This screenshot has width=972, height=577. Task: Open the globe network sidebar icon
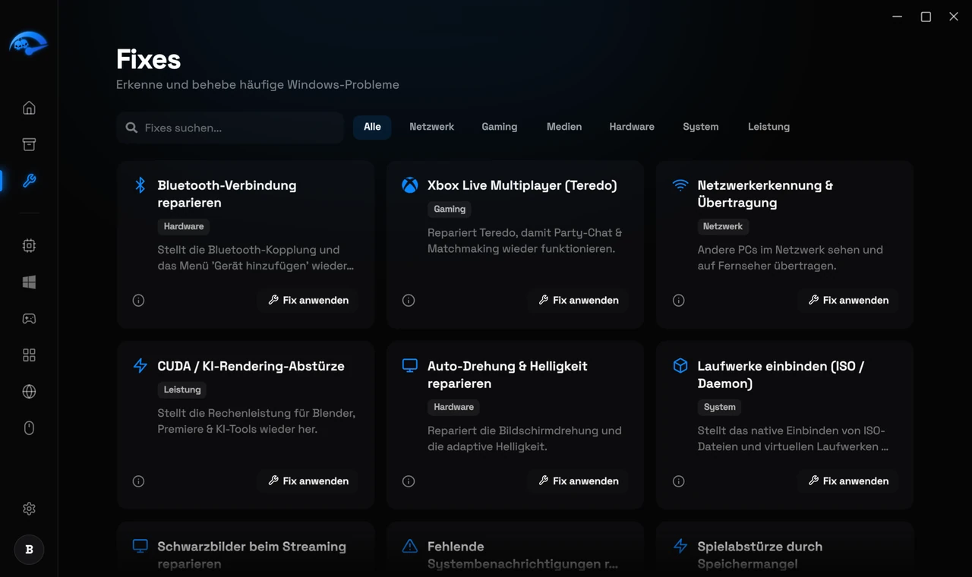click(x=29, y=392)
